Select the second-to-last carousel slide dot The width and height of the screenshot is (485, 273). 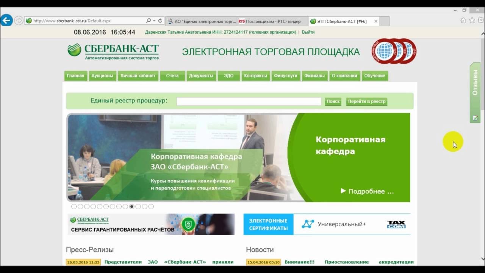tap(145, 207)
